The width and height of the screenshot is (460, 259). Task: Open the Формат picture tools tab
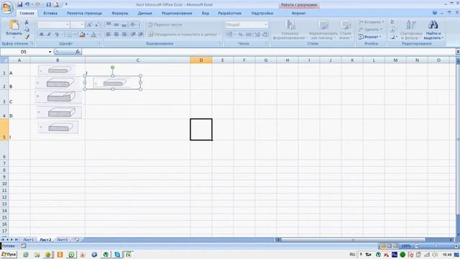coord(299,13)
